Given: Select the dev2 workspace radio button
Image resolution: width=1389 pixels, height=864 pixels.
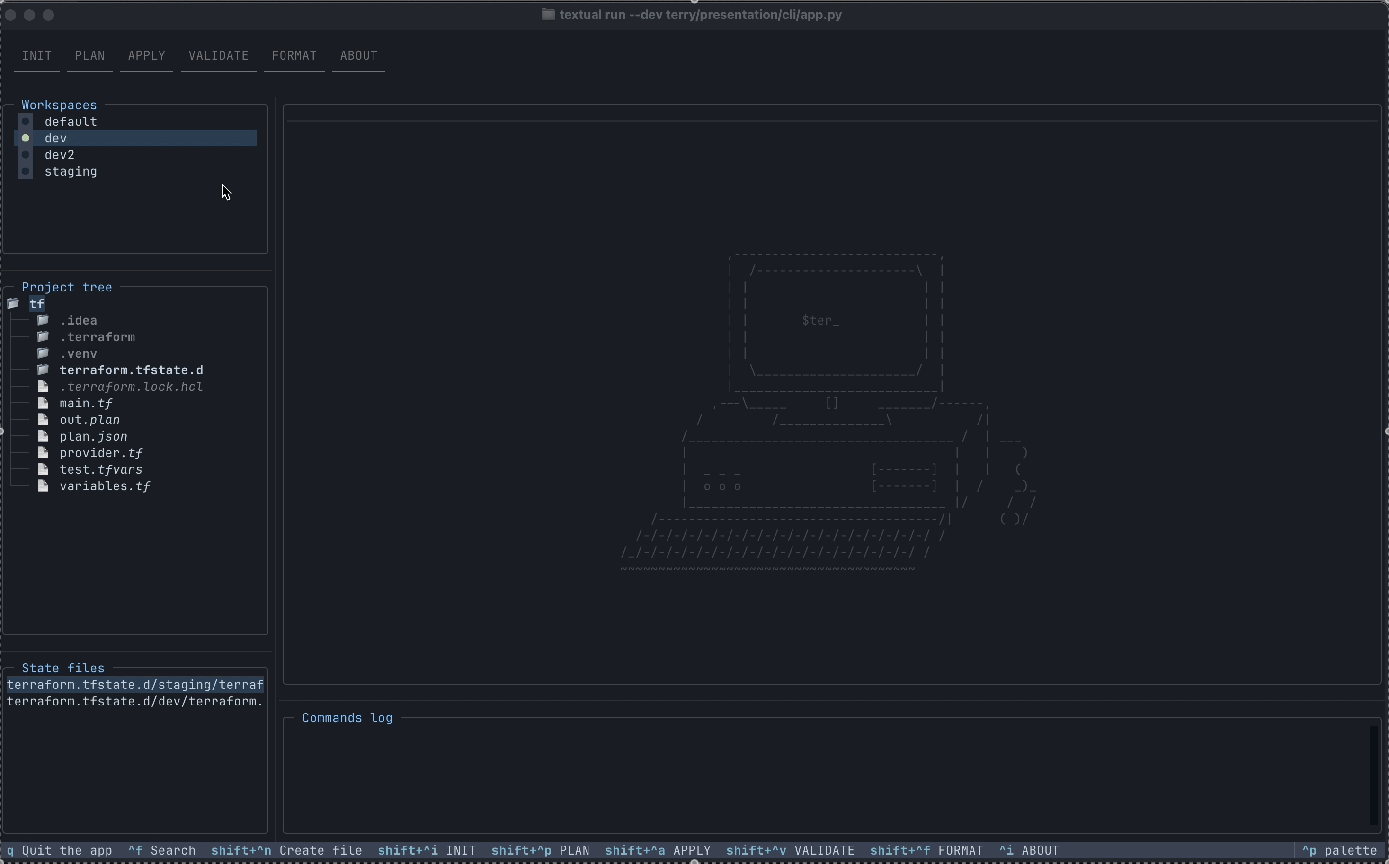Looking at the screenshot, I should tap(26, 155).
